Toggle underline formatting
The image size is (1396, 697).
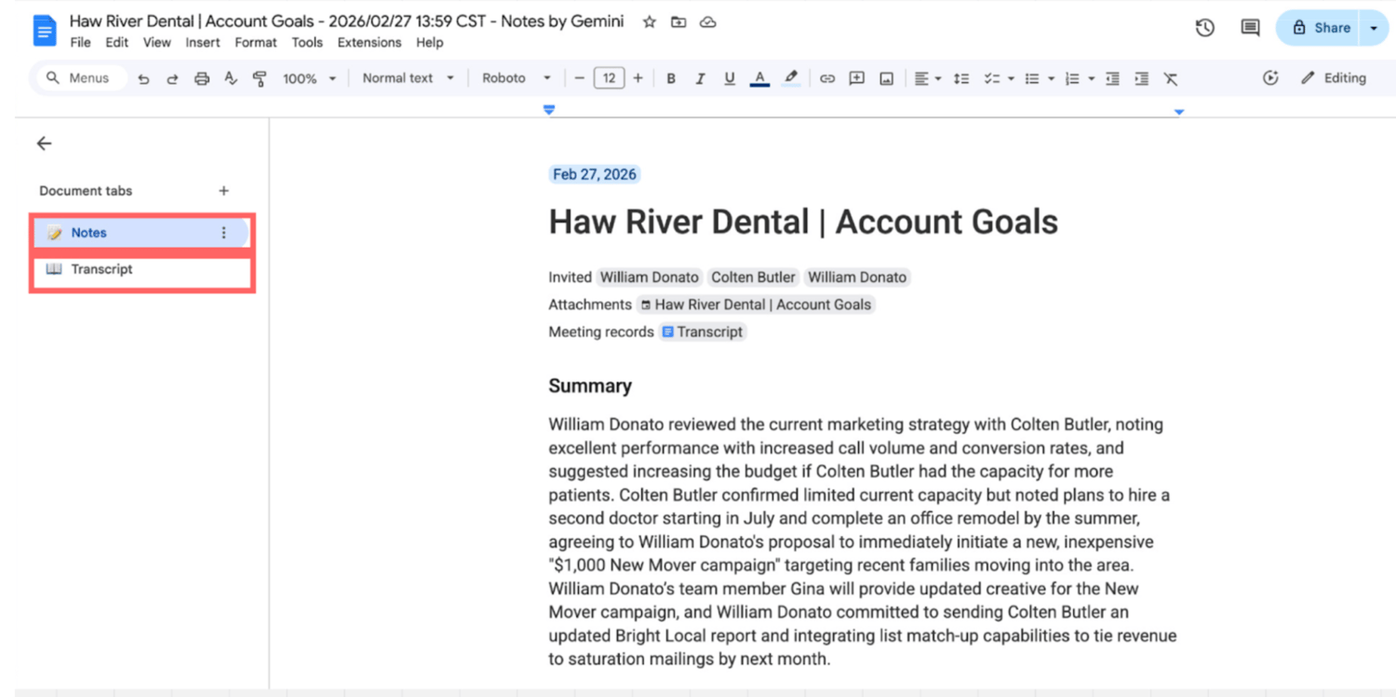point(730,79)
